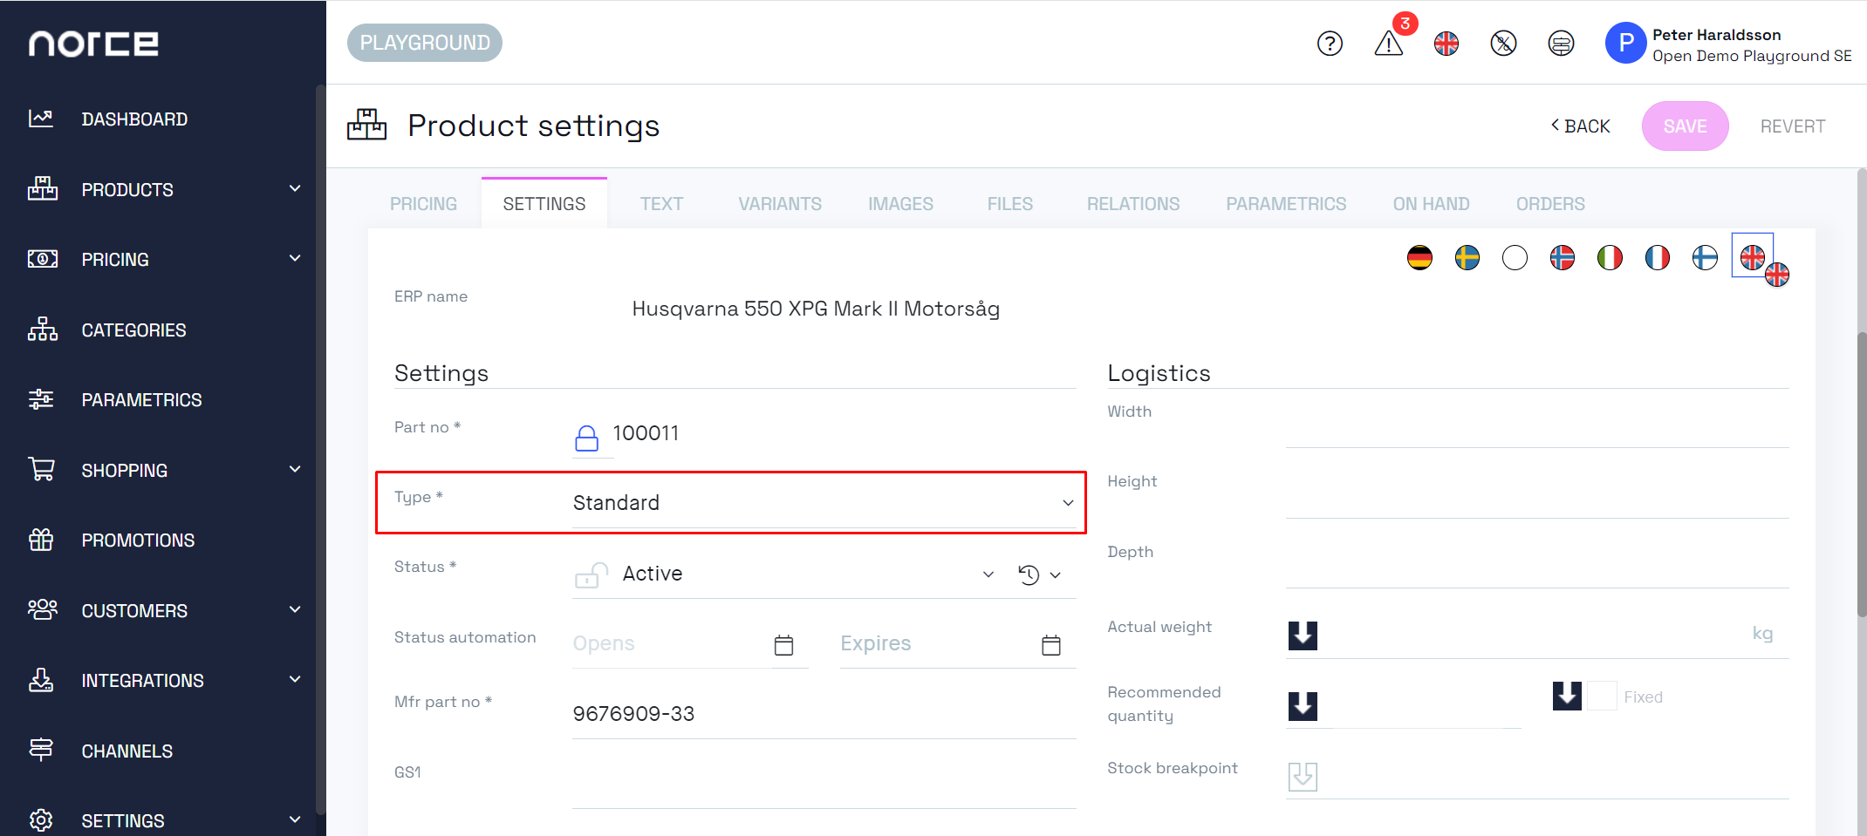Open the Expires date calendar icon

pos(1051,645)
